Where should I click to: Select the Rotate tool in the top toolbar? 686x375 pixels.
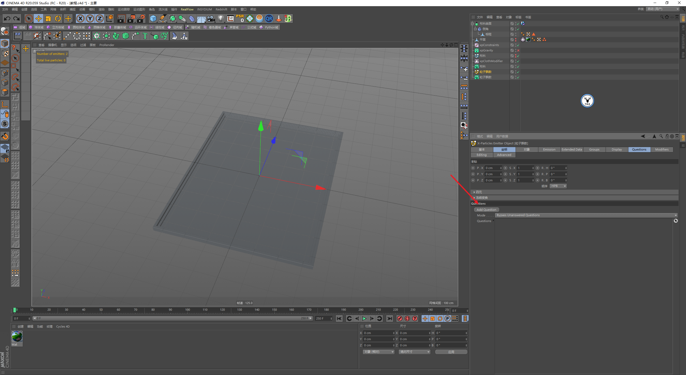coord(58,18)
